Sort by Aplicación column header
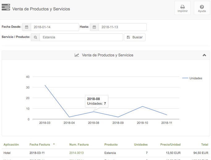The image size is (211, 160). [11, 145]
